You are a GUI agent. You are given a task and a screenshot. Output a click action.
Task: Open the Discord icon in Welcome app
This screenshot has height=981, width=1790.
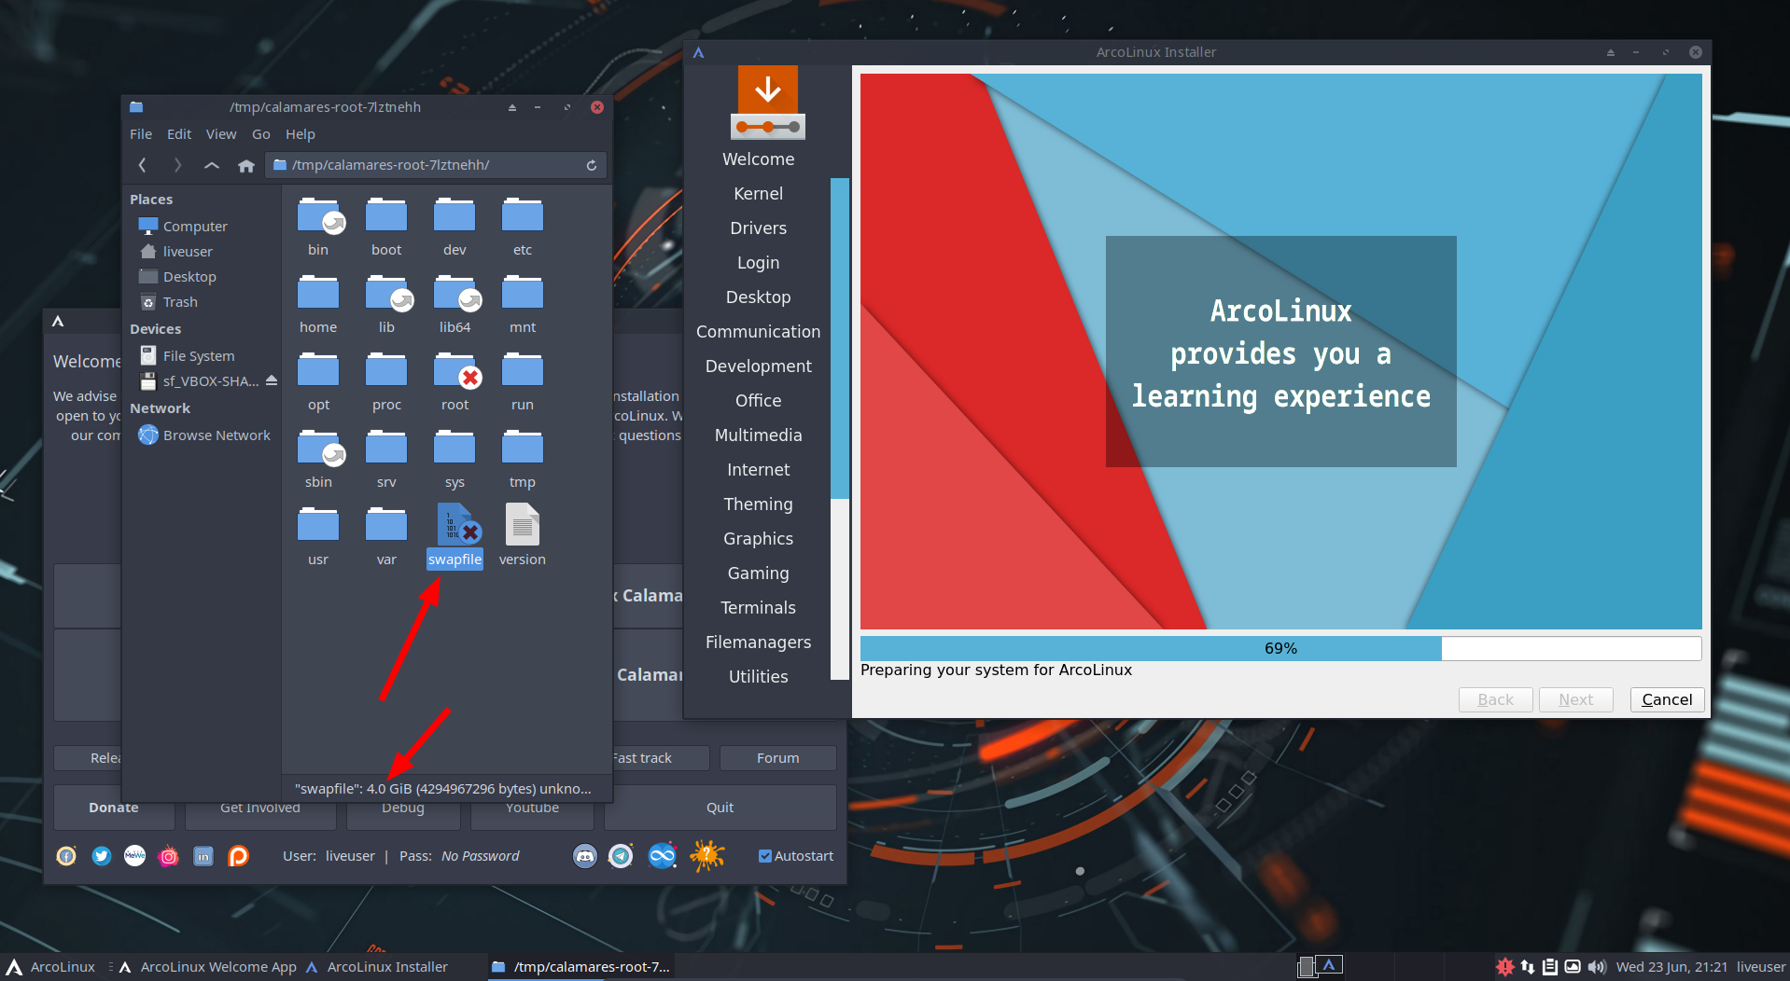(x=585, y=856)
